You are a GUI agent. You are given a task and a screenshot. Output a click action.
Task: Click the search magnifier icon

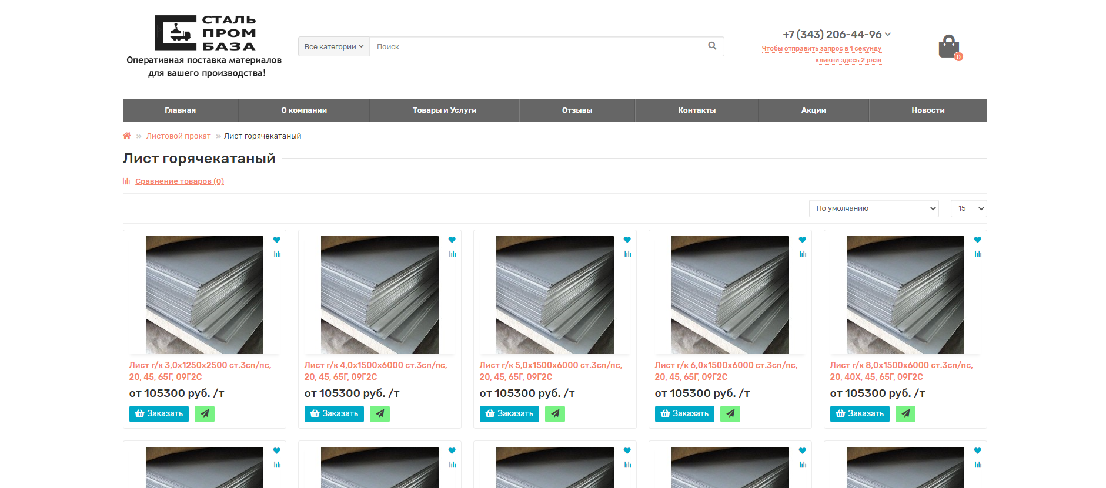[x=712, y=46]
